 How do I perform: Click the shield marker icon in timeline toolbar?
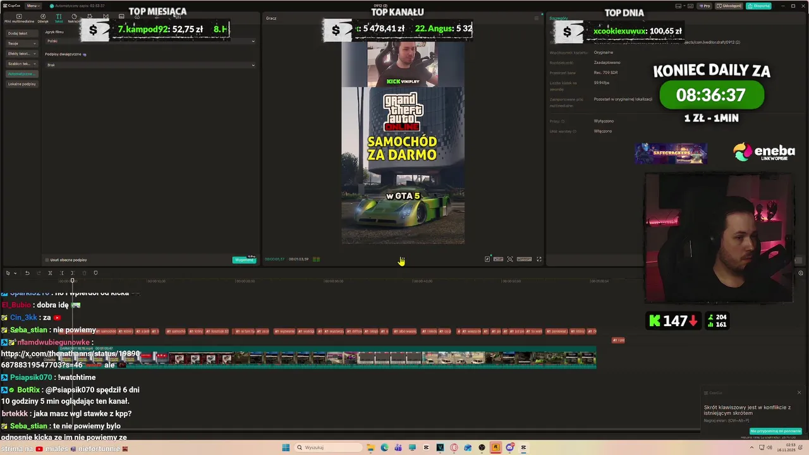(x=95, y=273)
